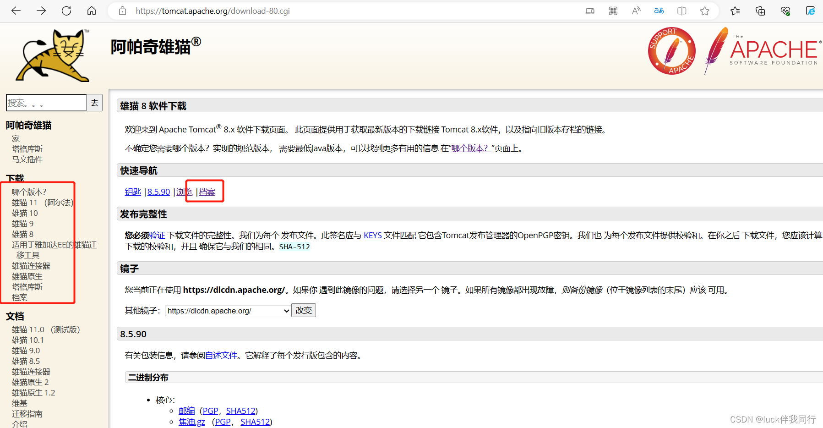Open Browser essentials health panel
This screenshot has width=823, height=428.
(x=785, y=11)
